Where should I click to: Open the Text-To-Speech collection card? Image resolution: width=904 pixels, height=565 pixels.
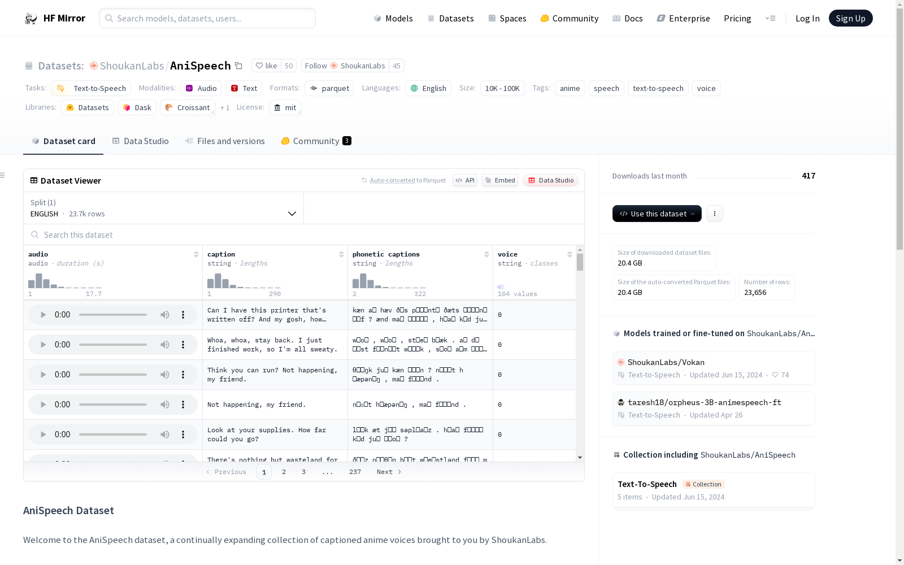[714, 490]
